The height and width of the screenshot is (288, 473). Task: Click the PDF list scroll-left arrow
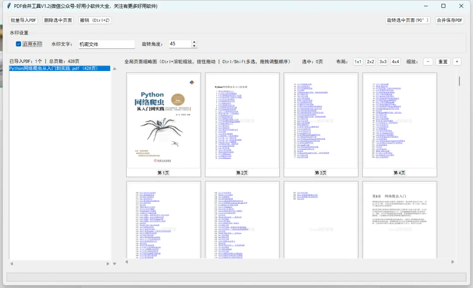11,263
